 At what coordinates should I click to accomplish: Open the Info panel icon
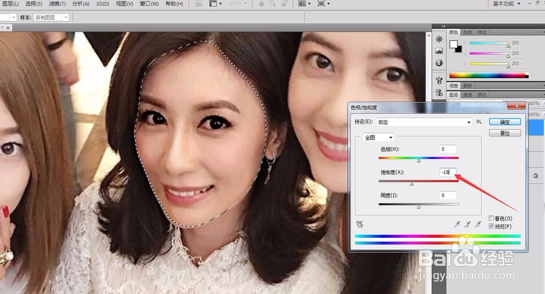click(439, 63)
